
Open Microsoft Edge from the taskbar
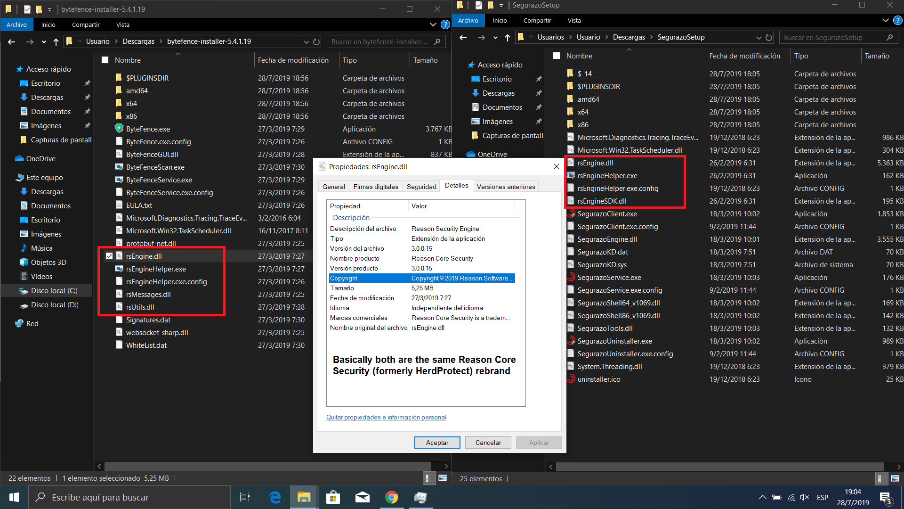(x=275, y=497)
